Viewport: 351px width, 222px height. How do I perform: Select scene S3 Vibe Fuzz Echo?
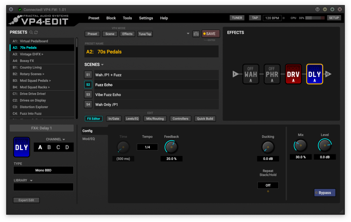tap(88, 94)
